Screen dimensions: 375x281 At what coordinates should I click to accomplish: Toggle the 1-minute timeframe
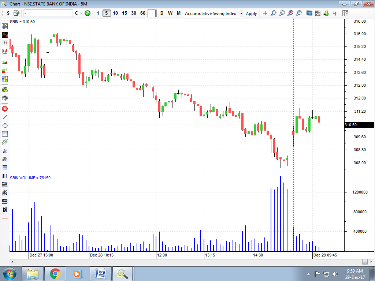point(98,13)
